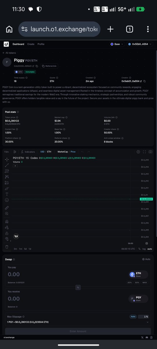Select the ruler measure tool
157x349 pixels.
tap(7, 208)
